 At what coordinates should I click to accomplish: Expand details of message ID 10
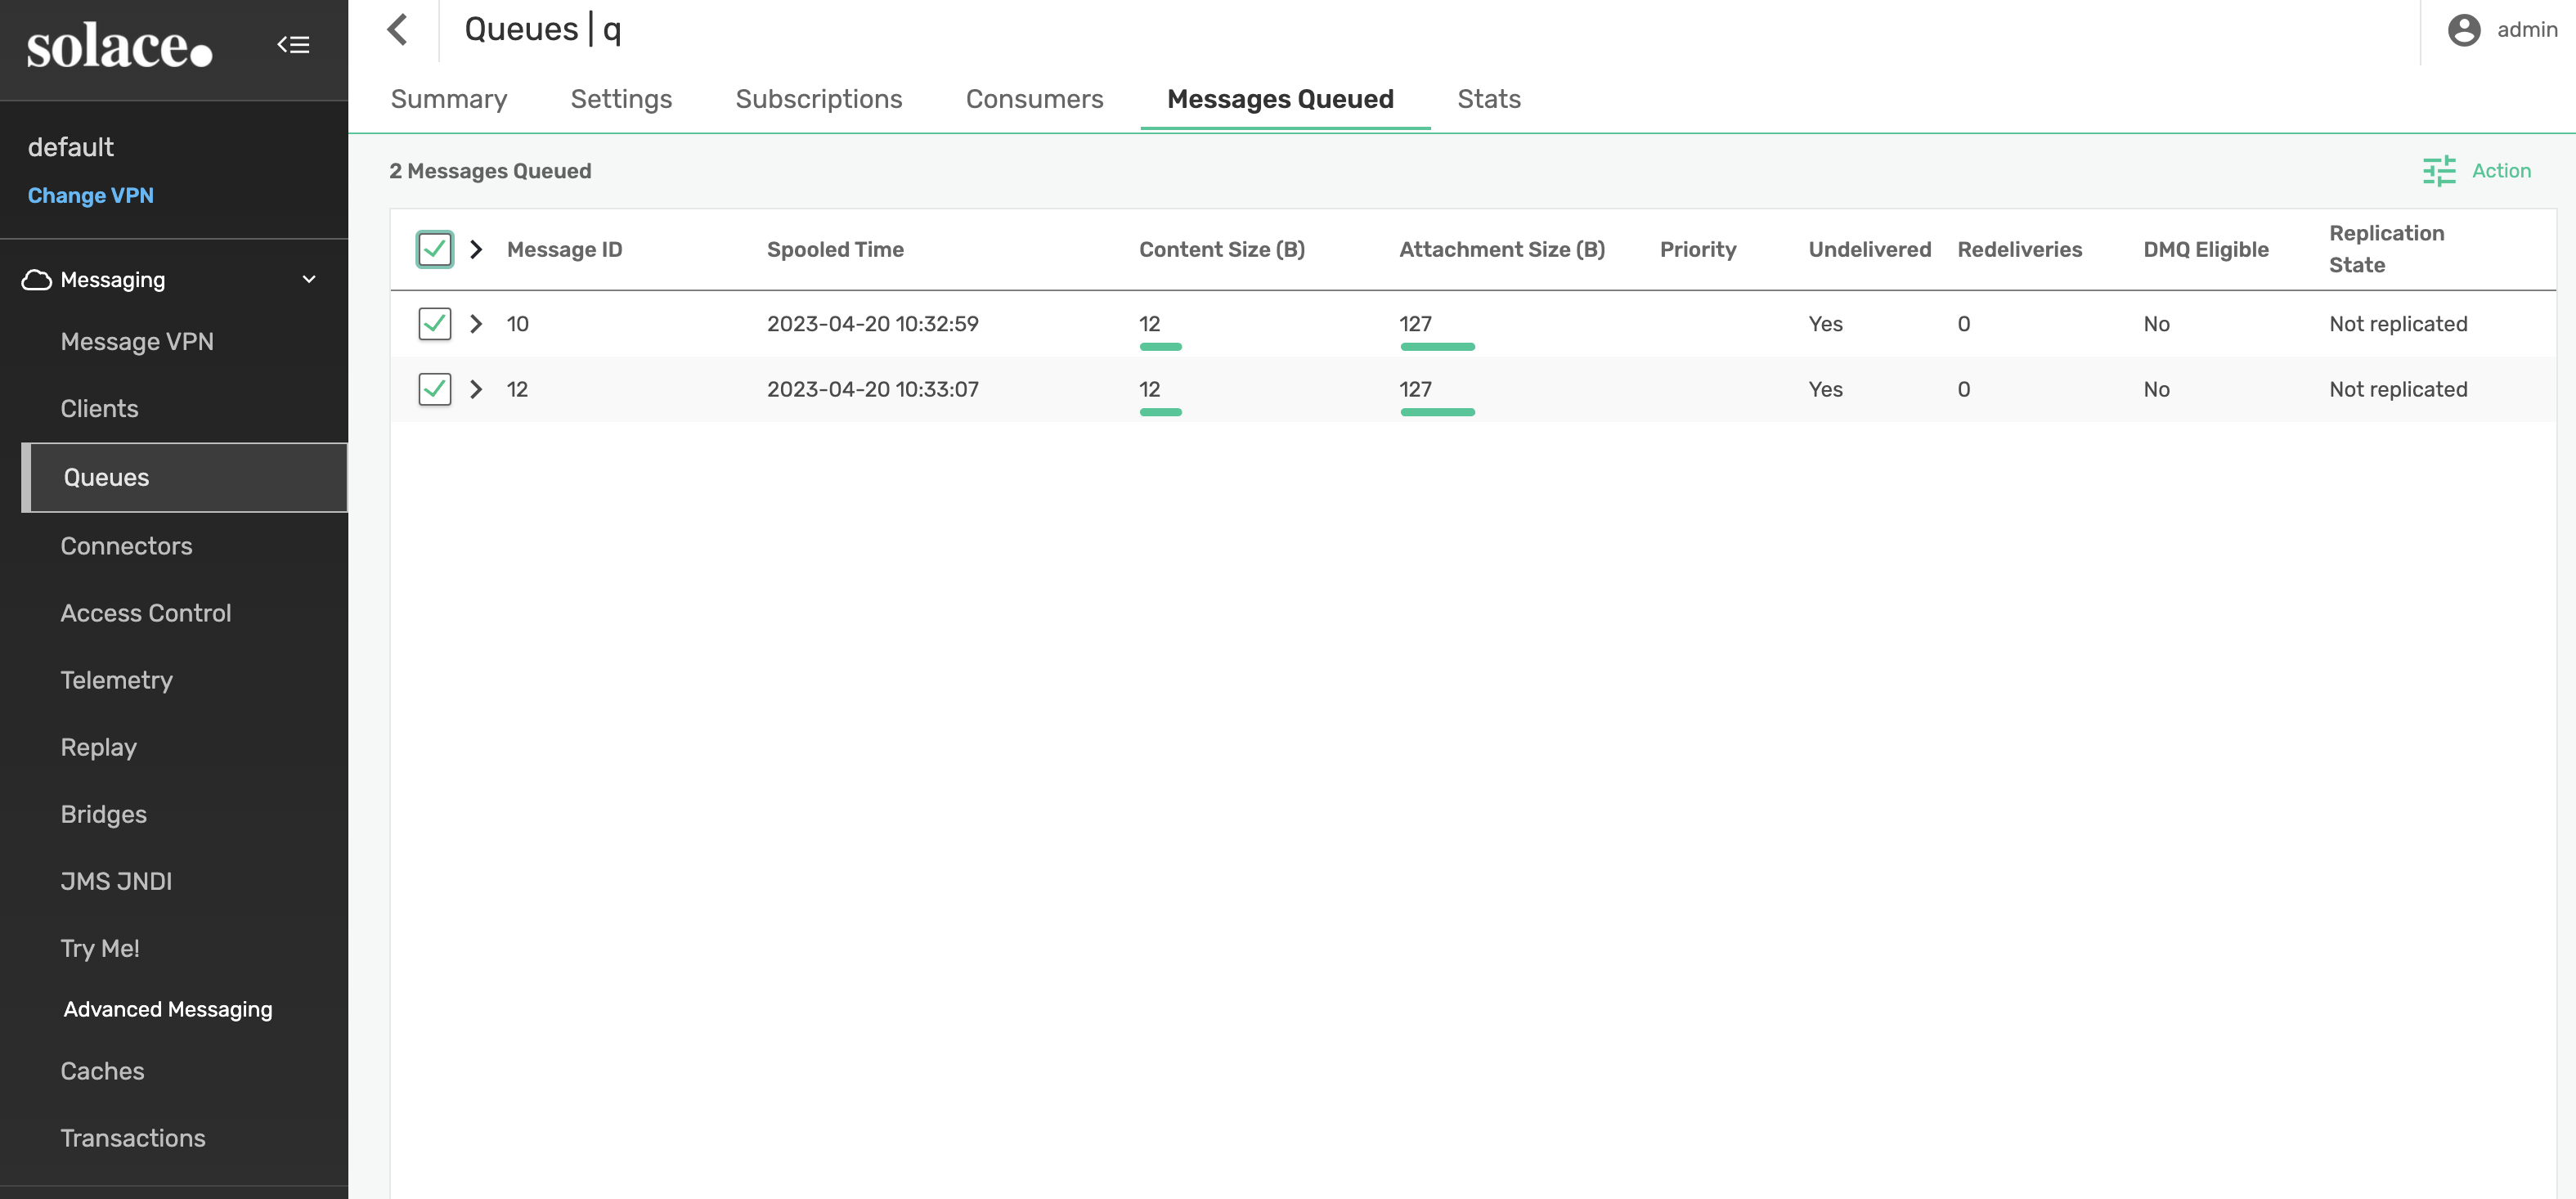click(x=476, y=324)
